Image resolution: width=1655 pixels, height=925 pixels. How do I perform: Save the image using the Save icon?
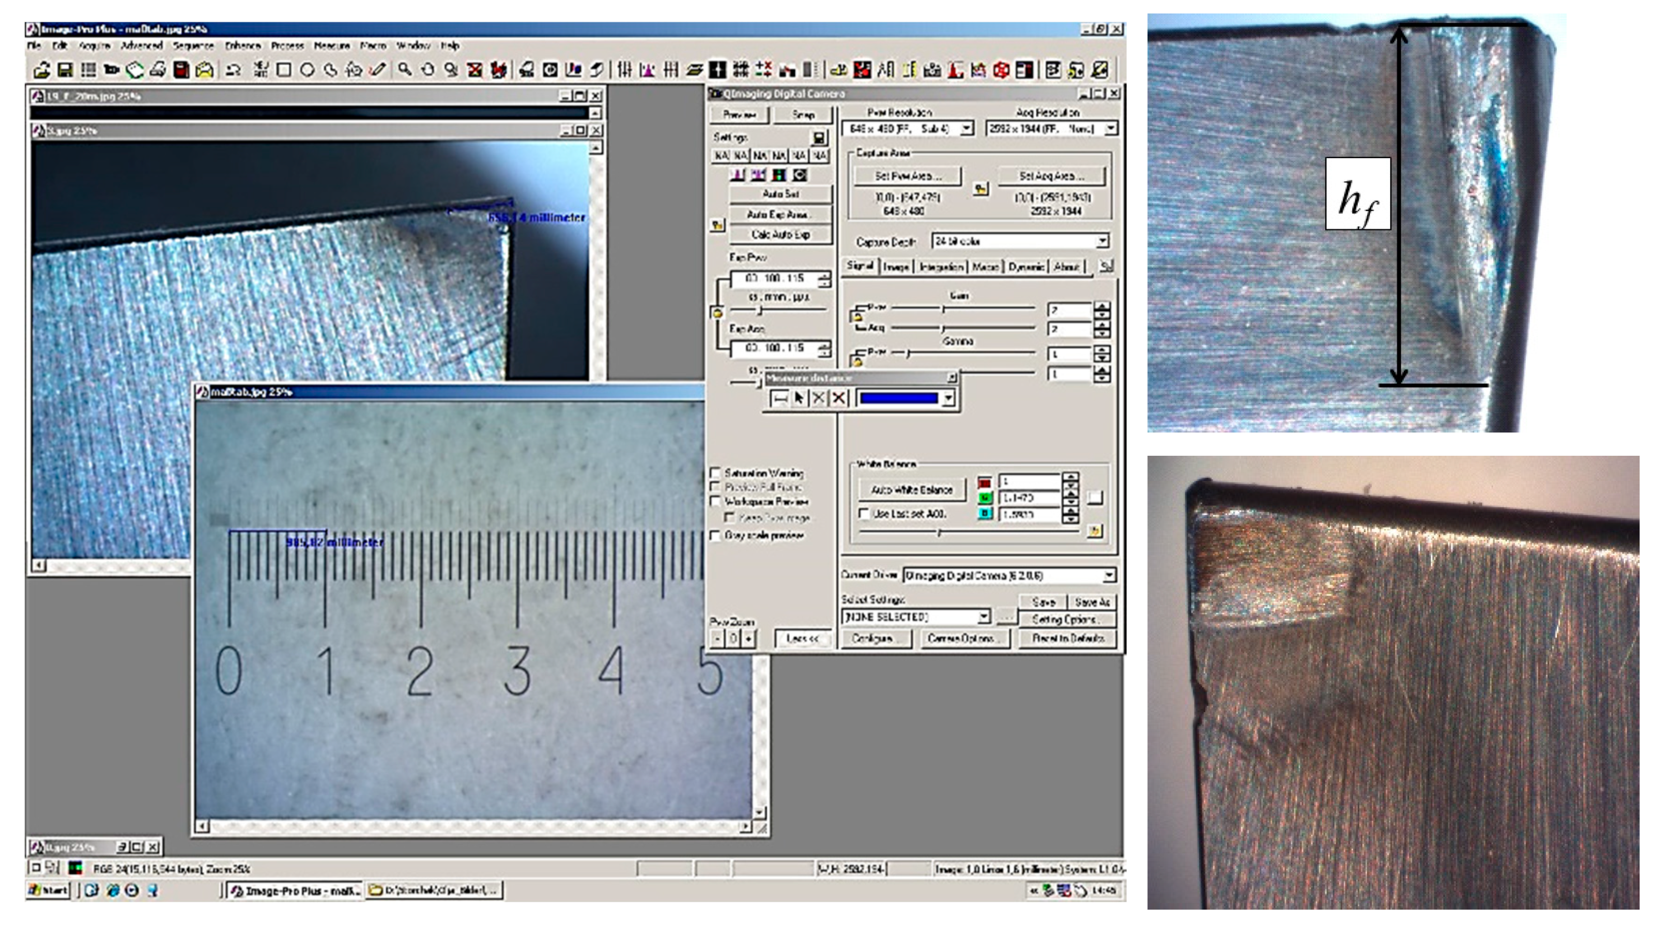point(63,68)
